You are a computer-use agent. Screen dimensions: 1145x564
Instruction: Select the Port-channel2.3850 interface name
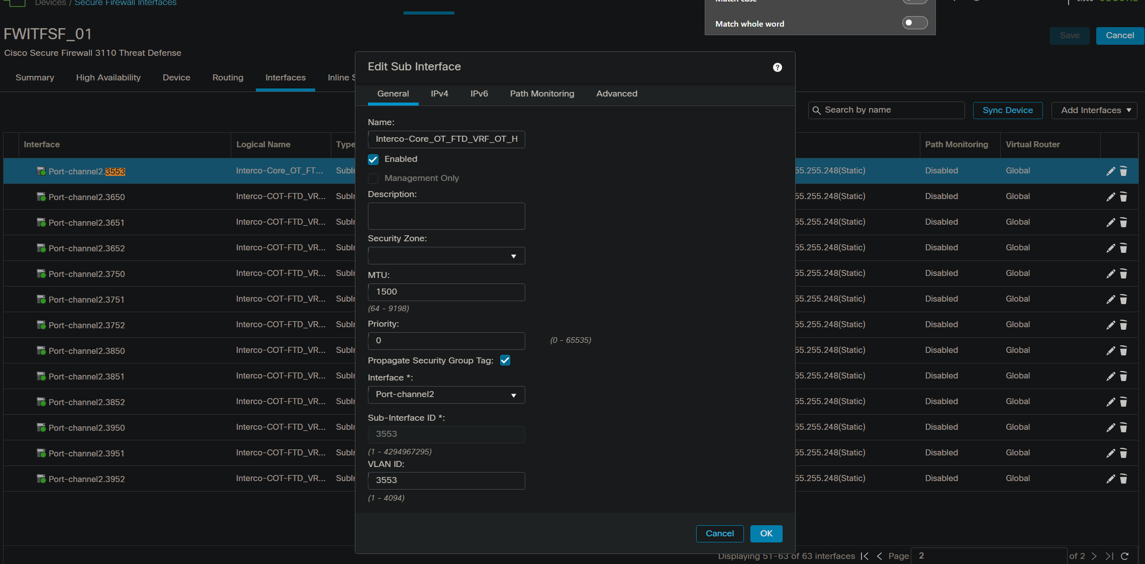[86, 351]
